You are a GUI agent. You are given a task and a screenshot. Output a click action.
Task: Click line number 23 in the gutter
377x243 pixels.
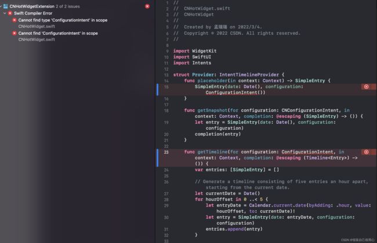point(166,152)
